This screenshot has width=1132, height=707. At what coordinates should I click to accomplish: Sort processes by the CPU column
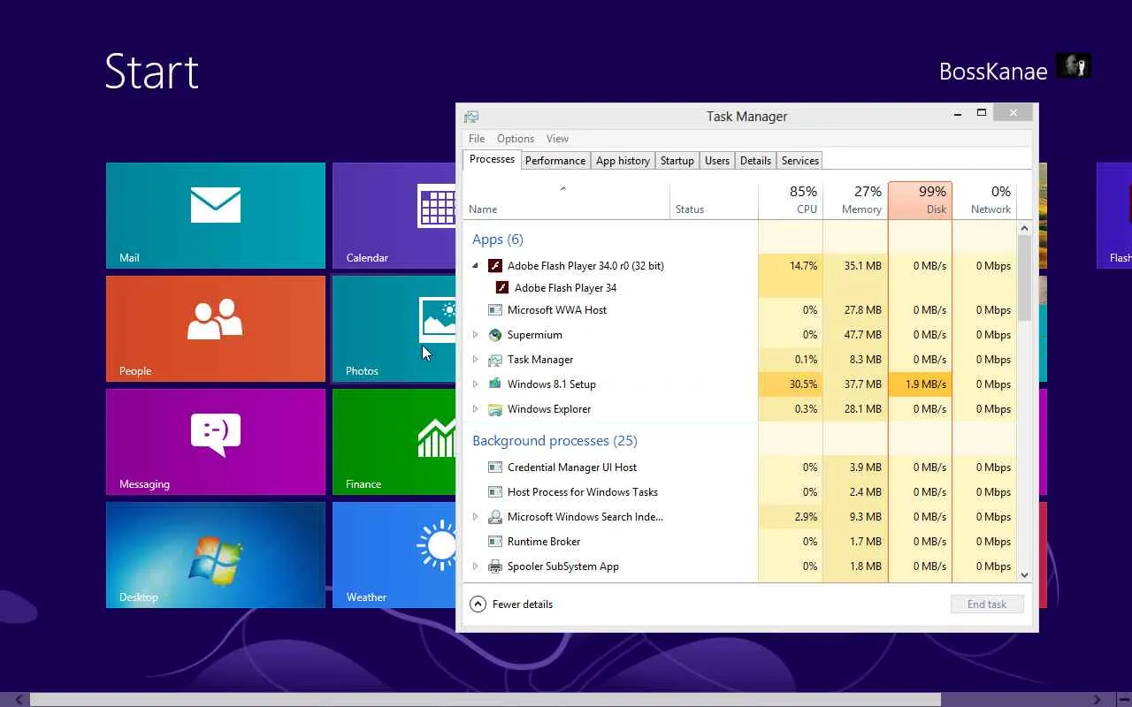click(791, 201)
